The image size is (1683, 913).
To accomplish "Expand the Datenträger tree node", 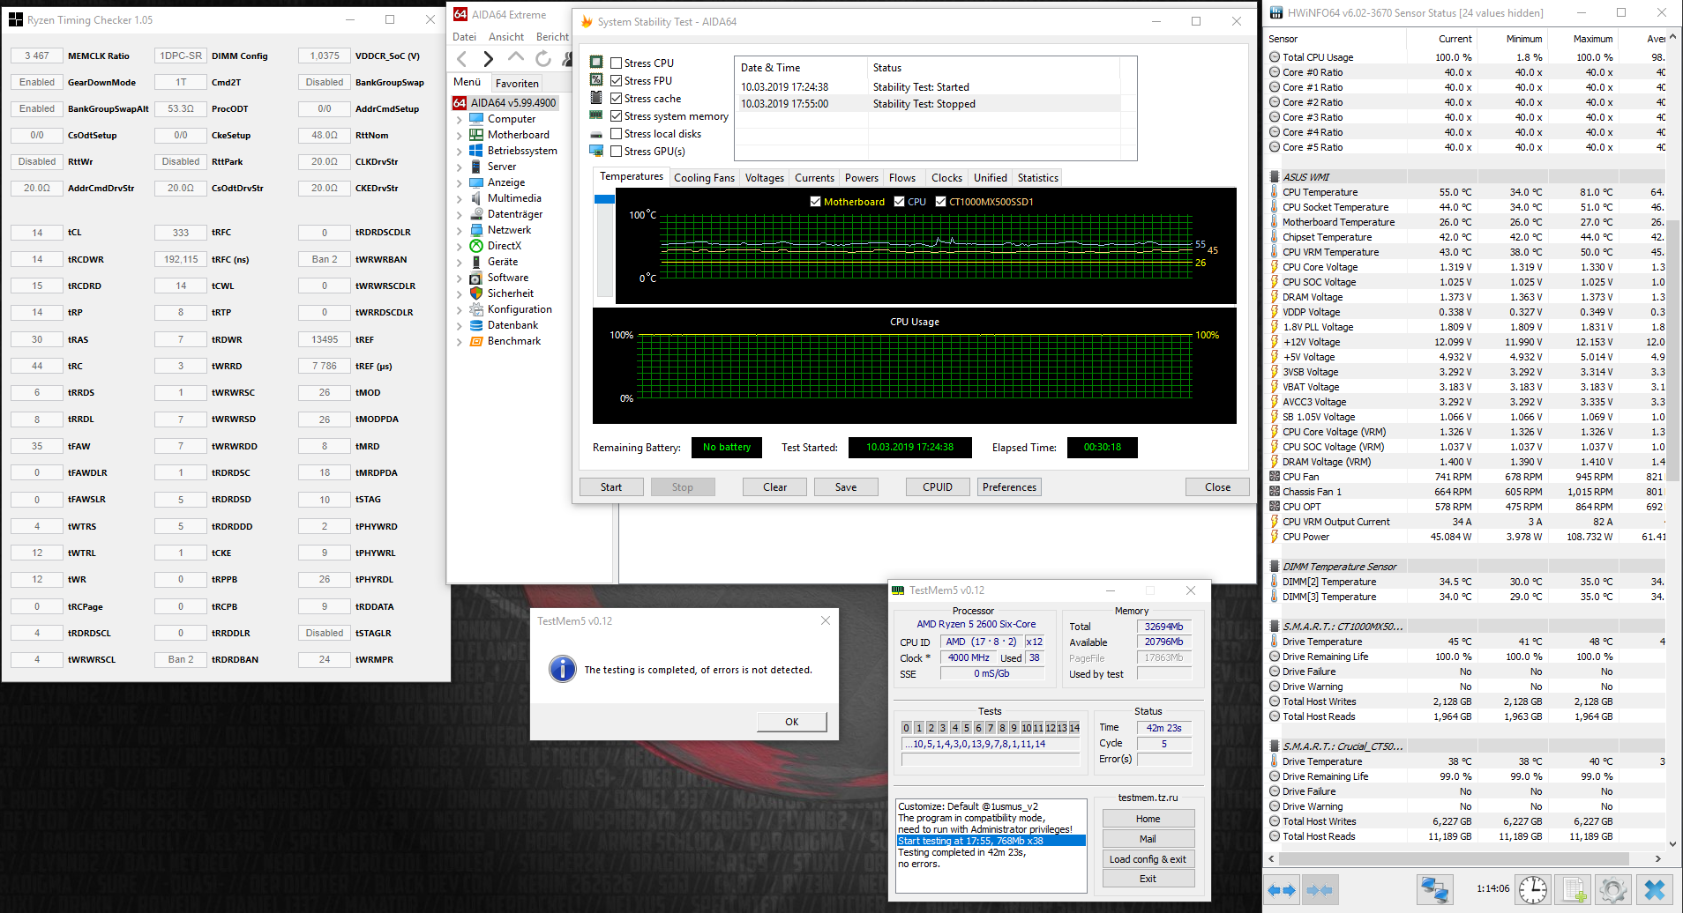I will pos(459,215).
